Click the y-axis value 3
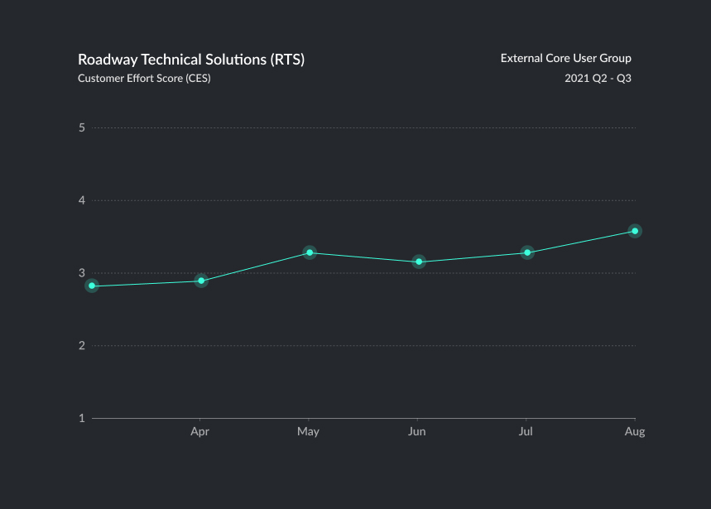 point(82,273)
